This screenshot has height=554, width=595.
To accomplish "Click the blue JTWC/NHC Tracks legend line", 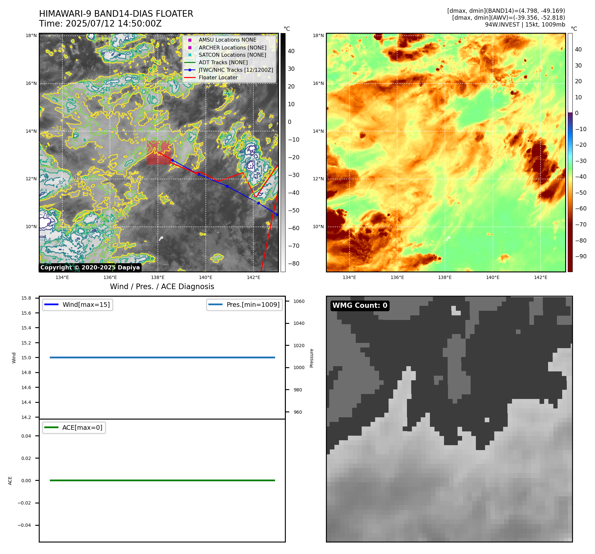I will tap(190, 70).
